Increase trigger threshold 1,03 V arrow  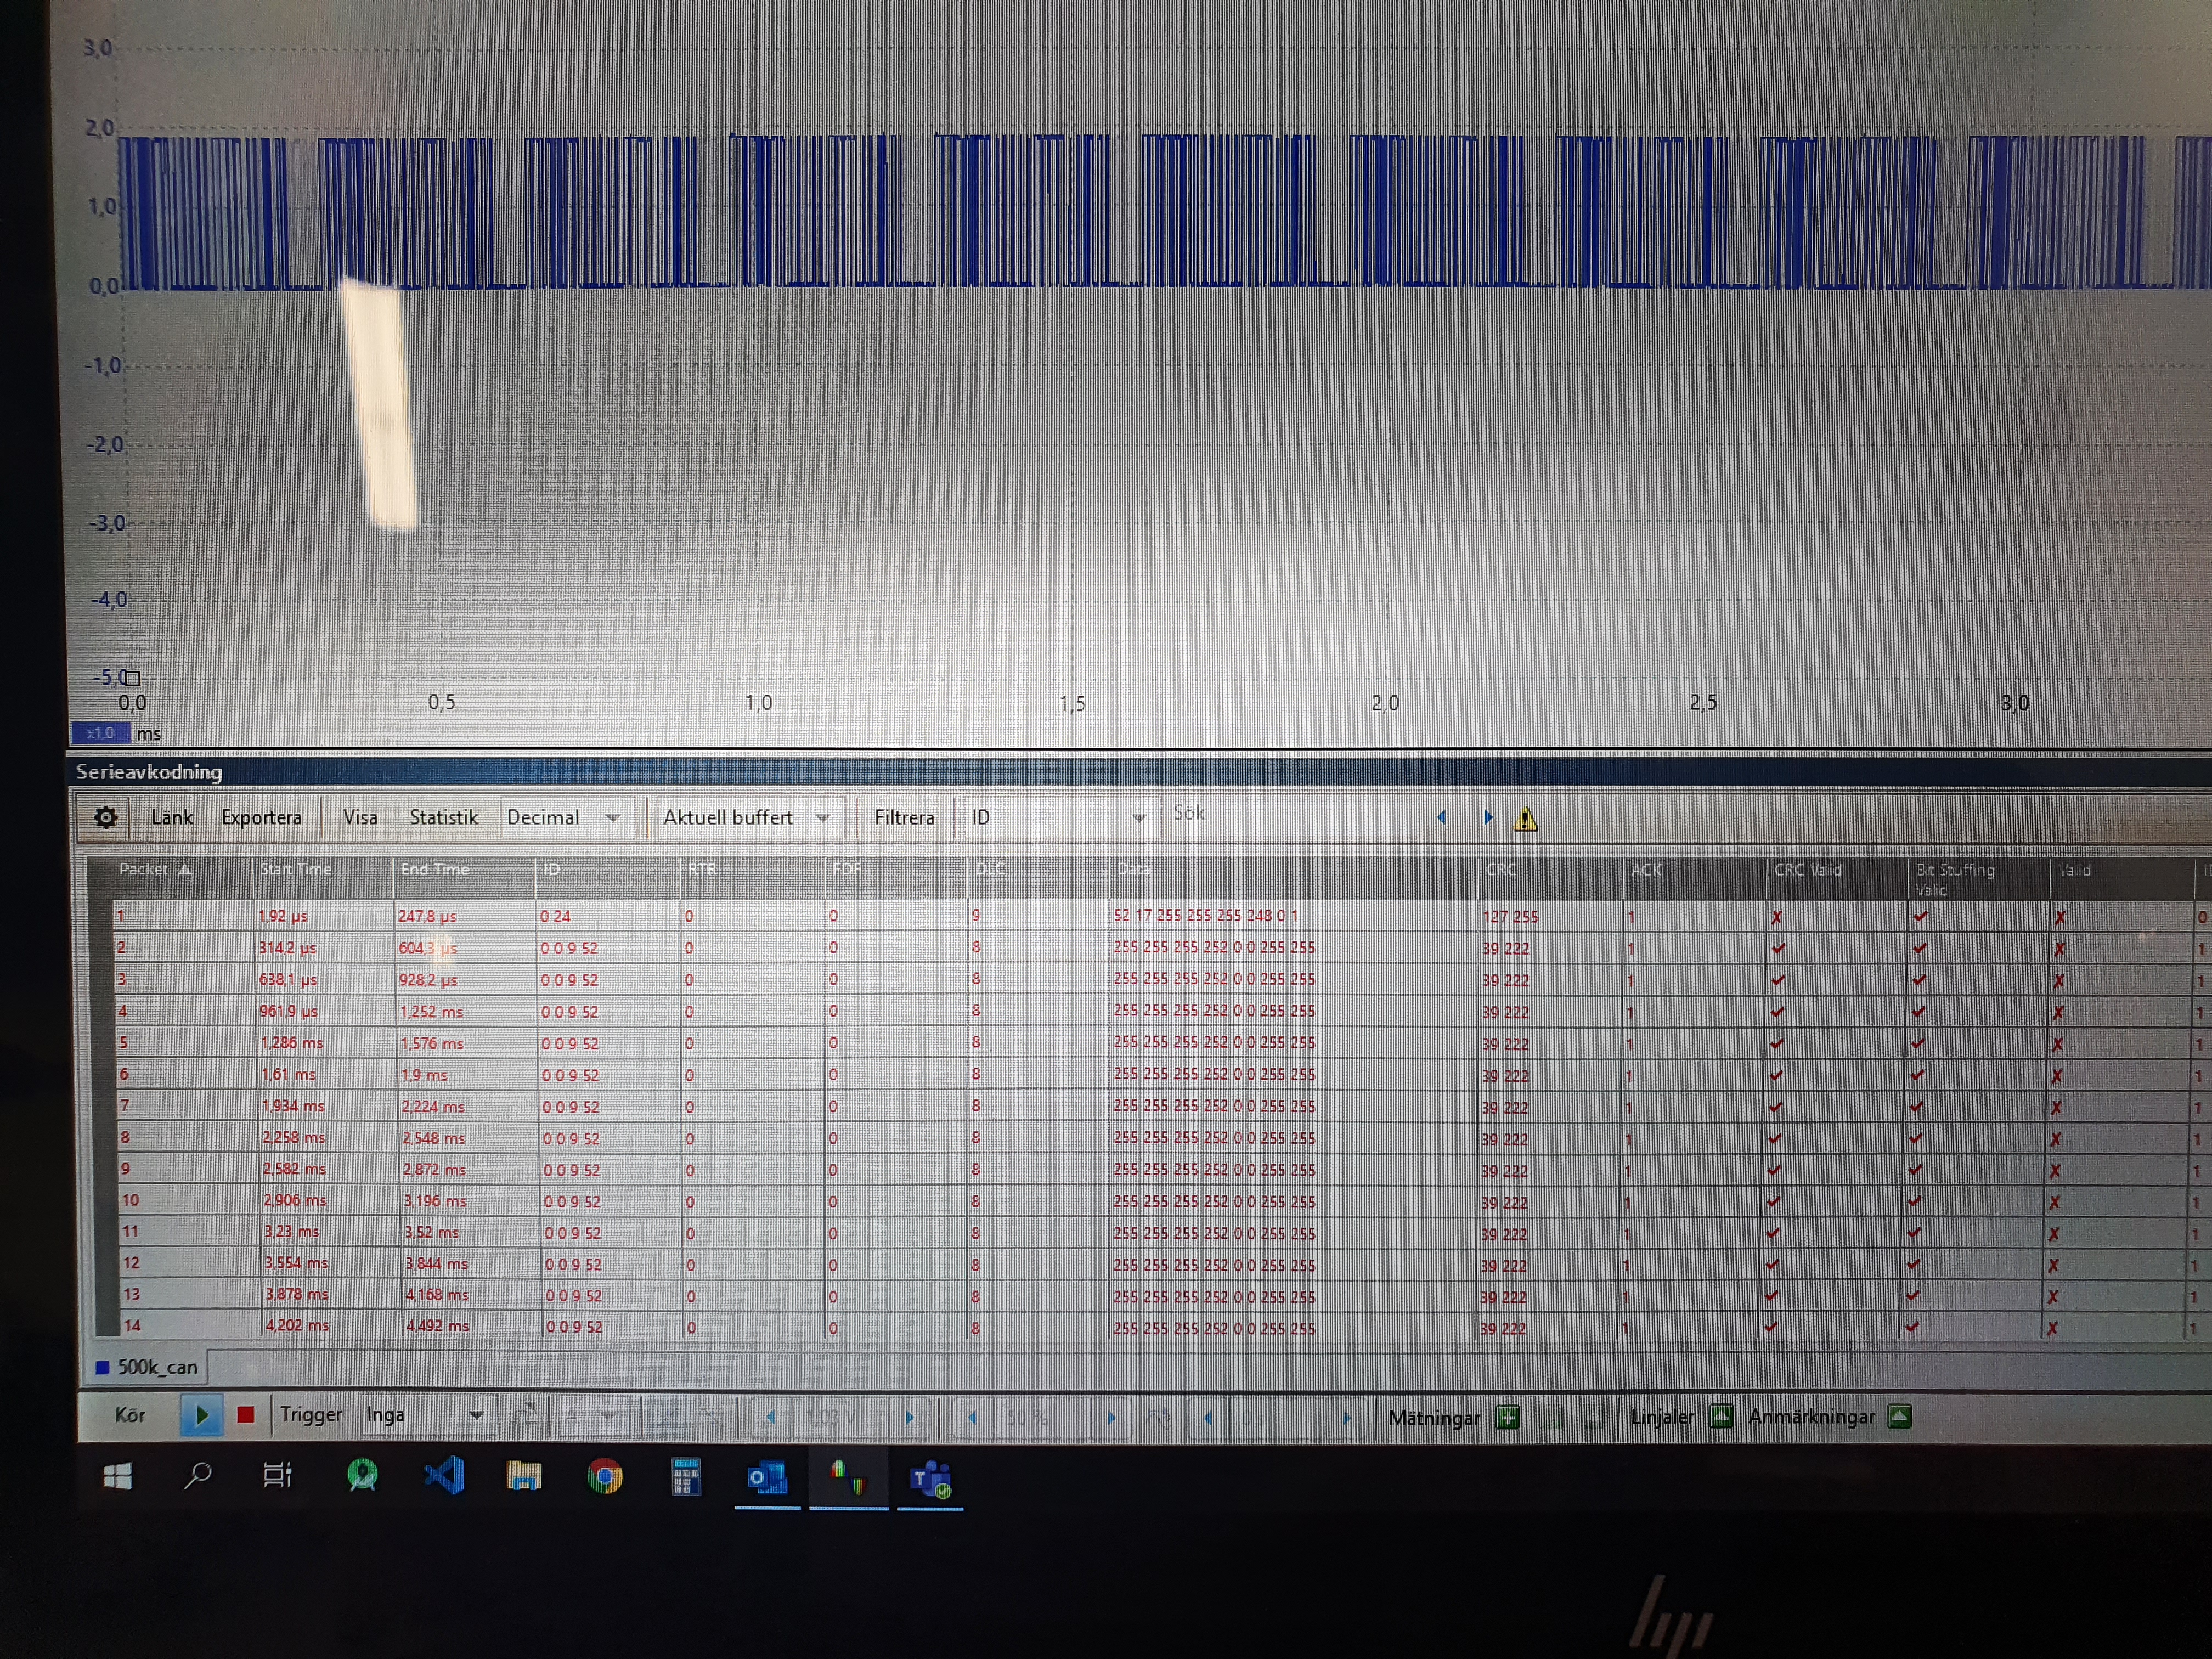(x=909, y=1417)
